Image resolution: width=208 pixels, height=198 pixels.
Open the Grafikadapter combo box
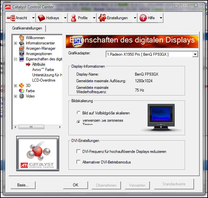[152, 54]
